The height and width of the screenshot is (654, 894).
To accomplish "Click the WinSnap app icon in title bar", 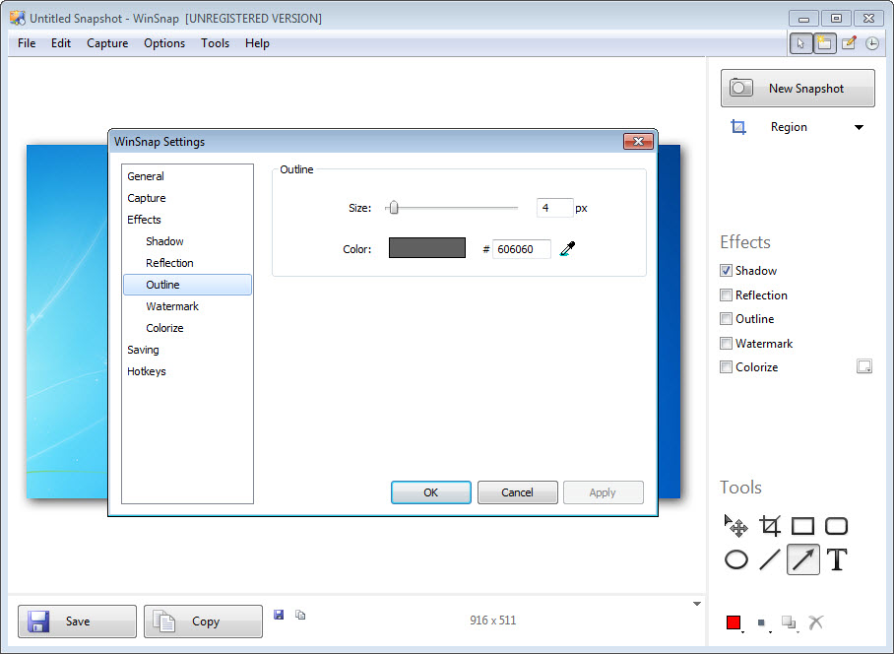I will tap(18, 19).
